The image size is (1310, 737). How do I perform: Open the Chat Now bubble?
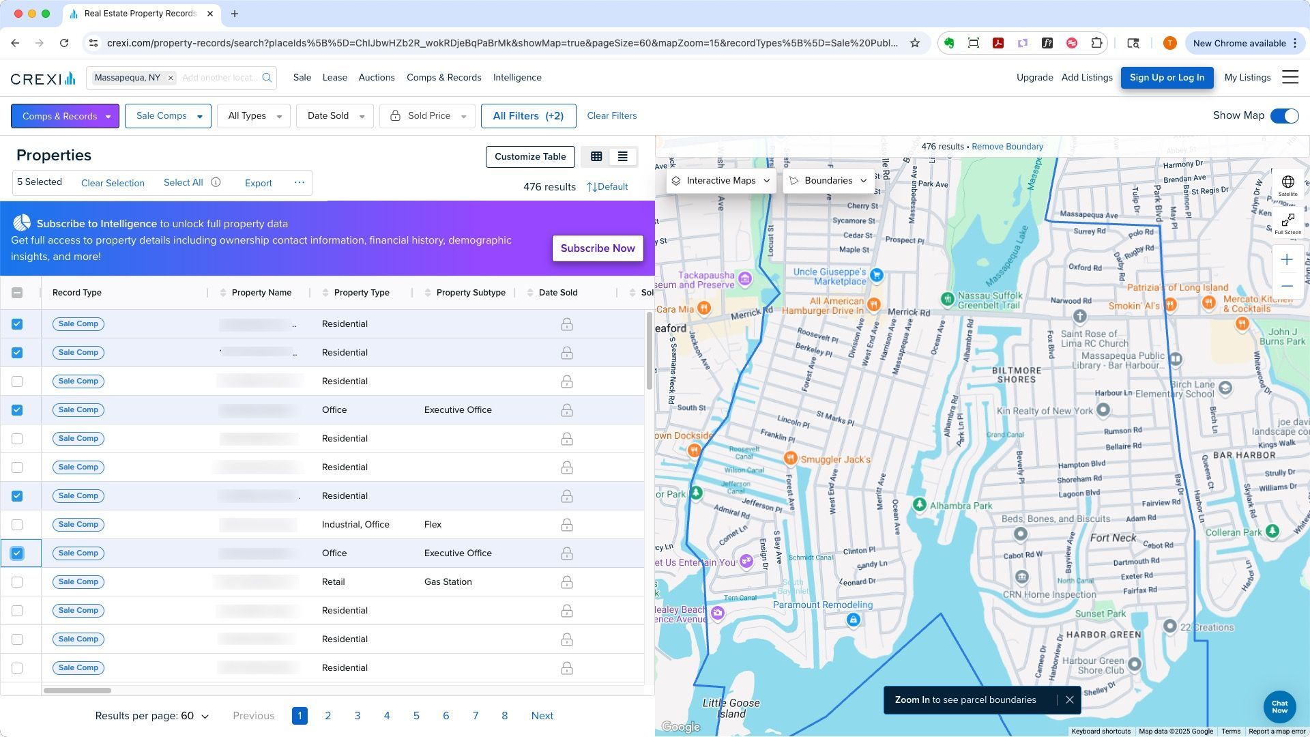coord(1279,707)
